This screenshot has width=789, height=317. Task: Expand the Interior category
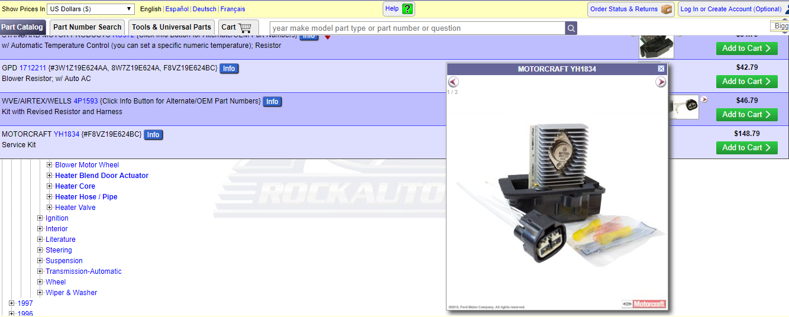tap(40, 229)
